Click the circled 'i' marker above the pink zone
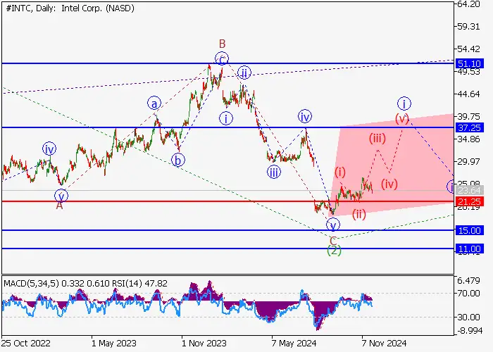Screen dimensions: 493x352 404,103
